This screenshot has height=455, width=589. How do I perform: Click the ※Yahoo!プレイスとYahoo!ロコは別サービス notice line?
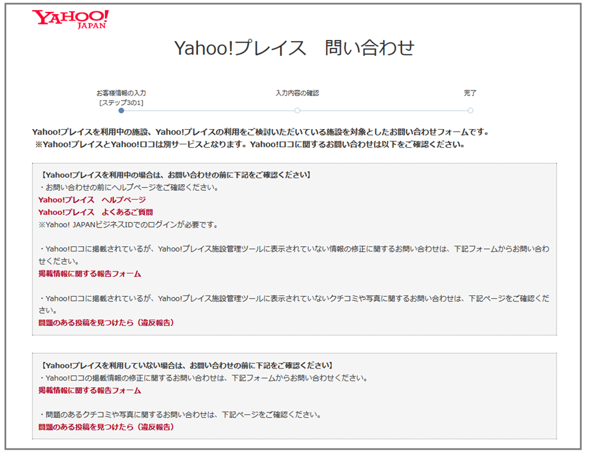(250, 144)
